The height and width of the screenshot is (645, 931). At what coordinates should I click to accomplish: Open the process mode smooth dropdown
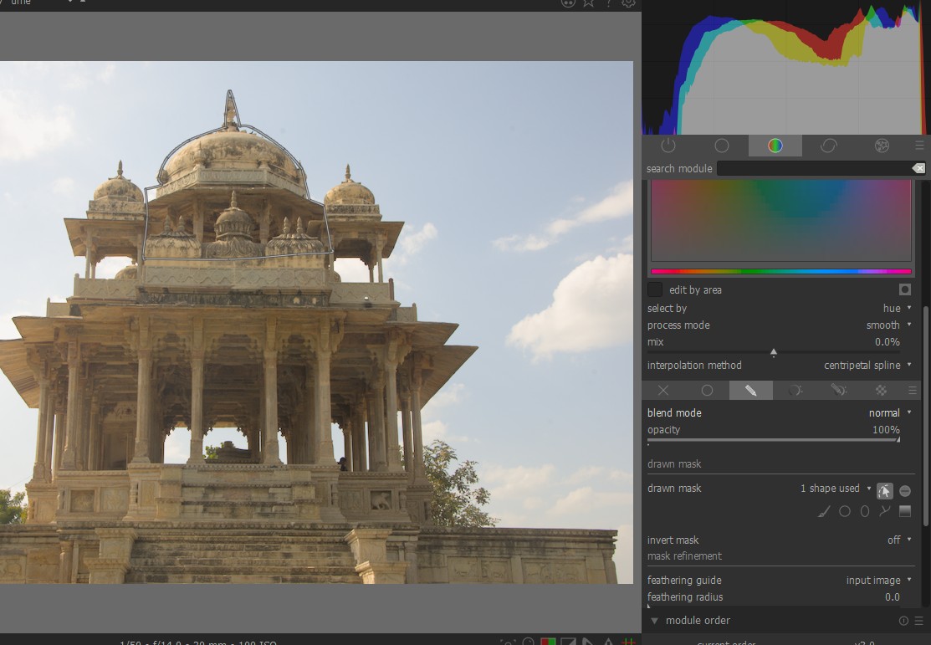780,325
